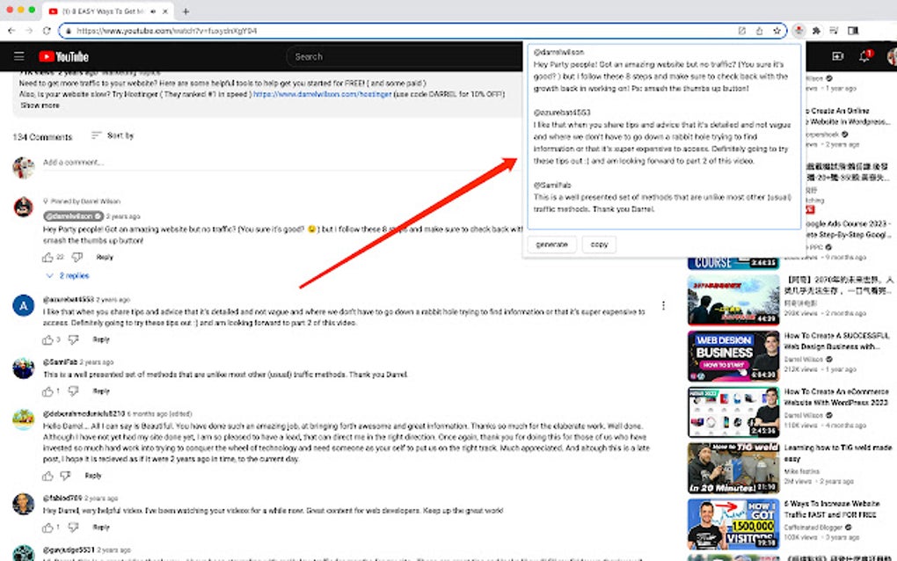
Task: Open the @SamiFab username link
Action: click(60, 362)
